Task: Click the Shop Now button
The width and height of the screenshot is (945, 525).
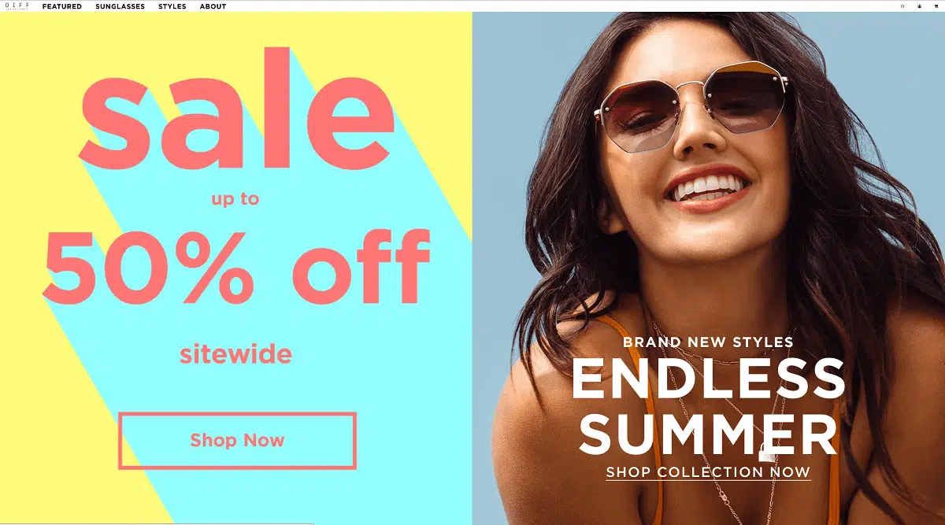Action: click(237, 441)
